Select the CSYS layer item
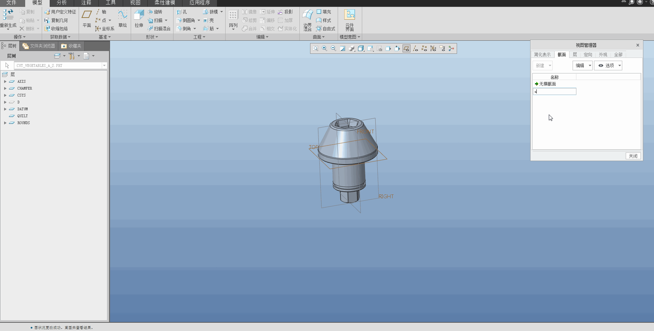Image resolution: width=654 pixels, height=331 pixels. click(x=21, y=96)
